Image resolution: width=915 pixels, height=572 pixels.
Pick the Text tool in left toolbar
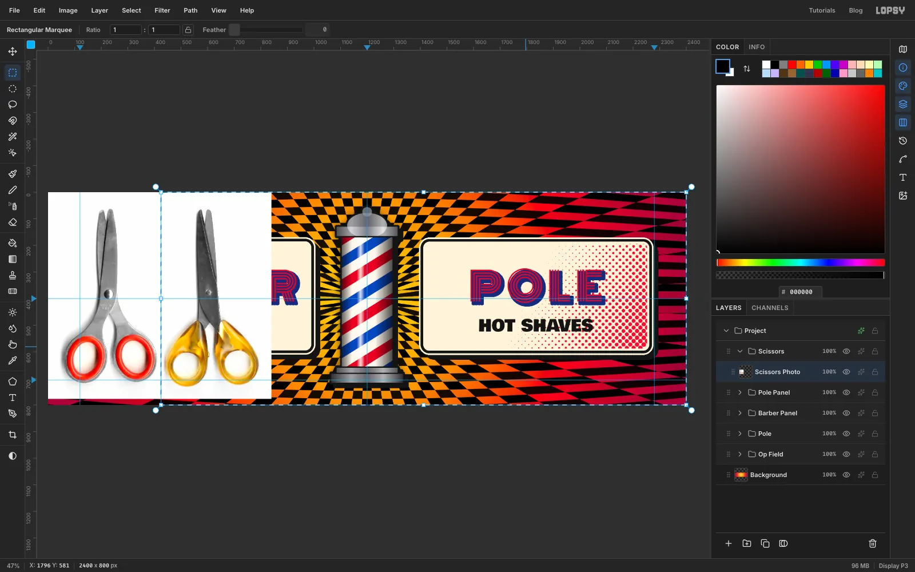pyautogui.click(x=13, y=398)
